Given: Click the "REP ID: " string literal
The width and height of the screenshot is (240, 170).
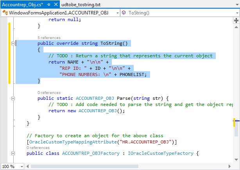Looking at the screenshot, I should (73, 68).
